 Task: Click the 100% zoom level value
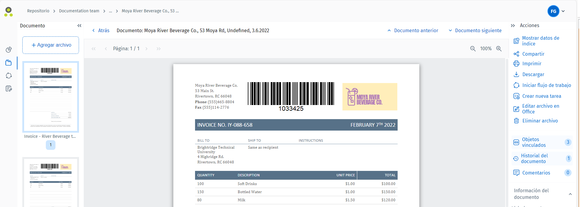tap(486, 49)
